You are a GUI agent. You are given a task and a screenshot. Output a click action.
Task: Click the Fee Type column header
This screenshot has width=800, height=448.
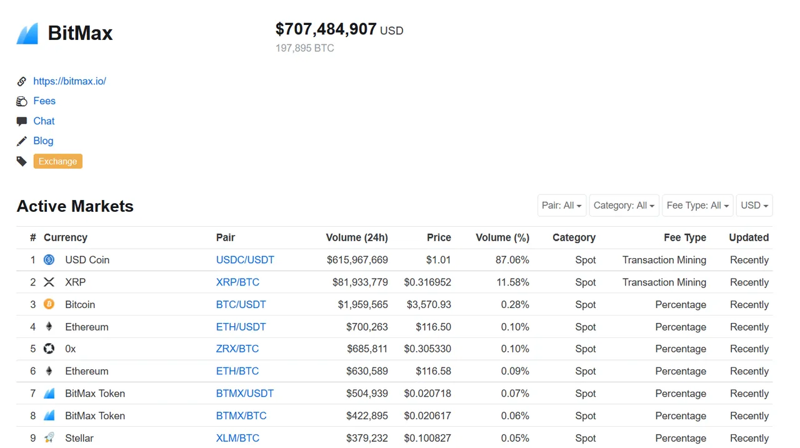685,237
